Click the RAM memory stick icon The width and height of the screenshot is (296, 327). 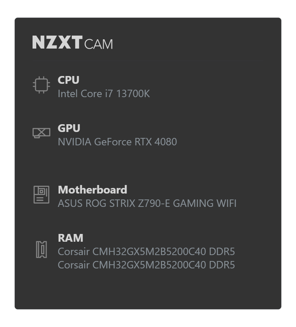point(41,250)
